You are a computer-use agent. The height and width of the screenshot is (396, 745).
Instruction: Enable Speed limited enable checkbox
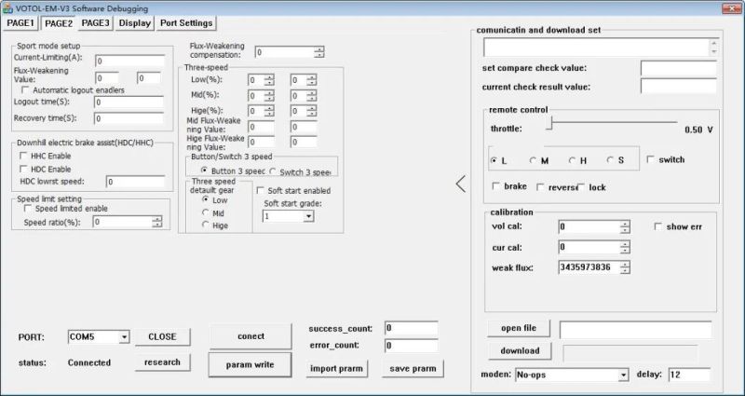pyautogui.click(x=28, y=208)
